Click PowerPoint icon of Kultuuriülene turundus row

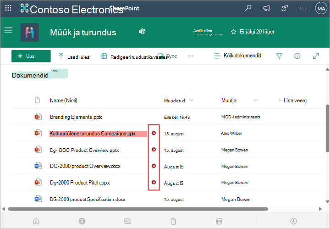(x=38, y=133)
